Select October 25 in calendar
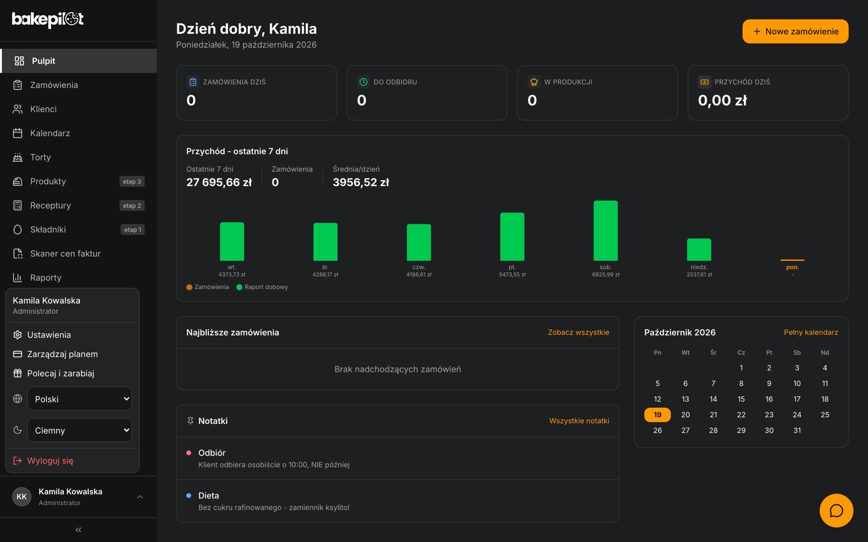 click(825, 415)
